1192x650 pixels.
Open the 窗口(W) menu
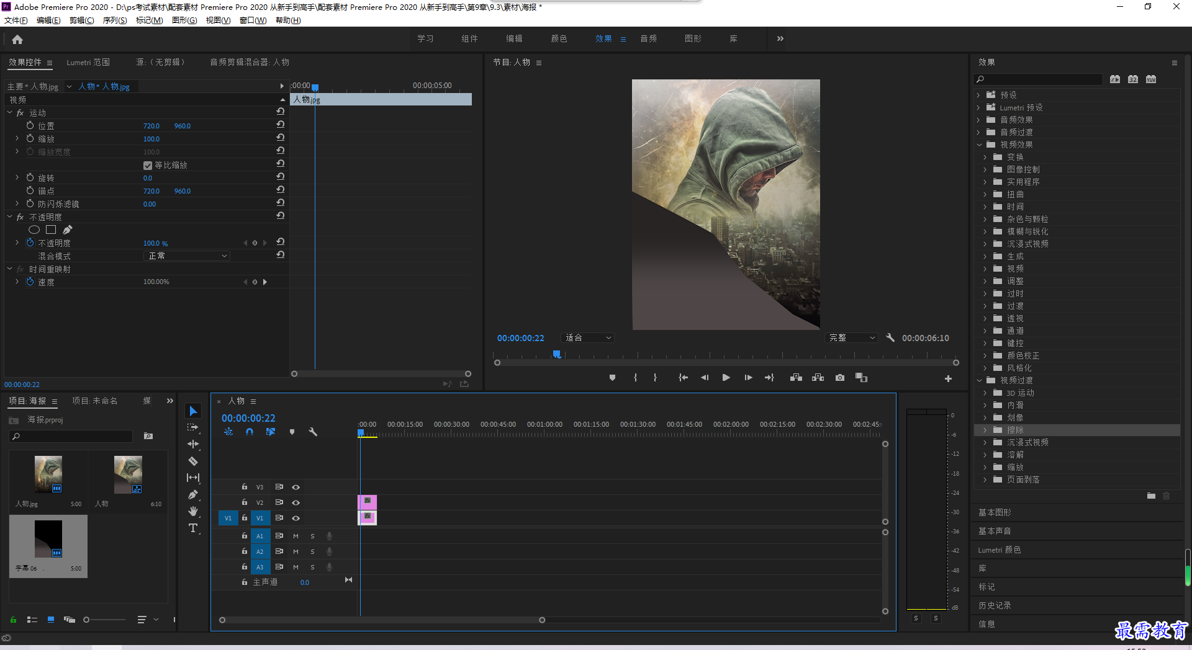click(x=253, y=20)
